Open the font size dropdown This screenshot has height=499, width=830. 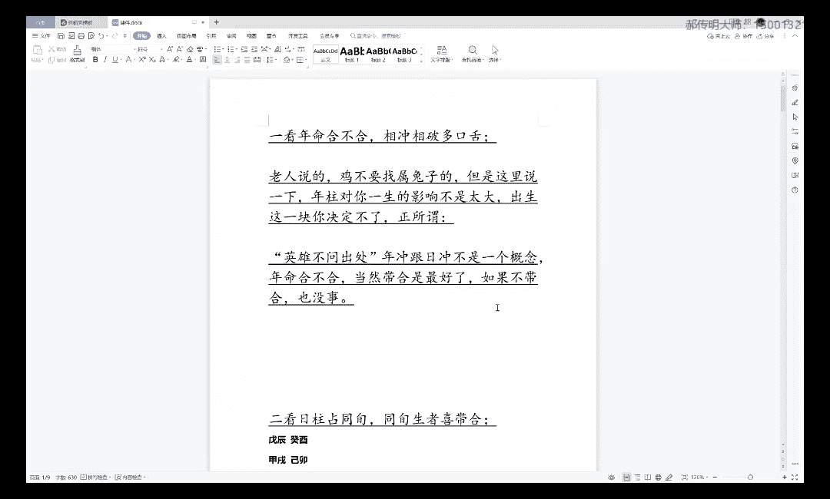click(161, 49)
